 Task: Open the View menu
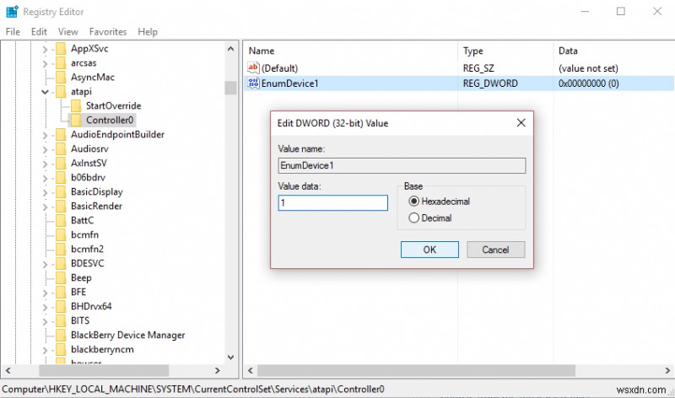[68, 31]
